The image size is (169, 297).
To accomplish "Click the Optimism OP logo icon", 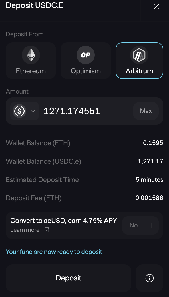I will pyautogui.click(x=86, y=55).
